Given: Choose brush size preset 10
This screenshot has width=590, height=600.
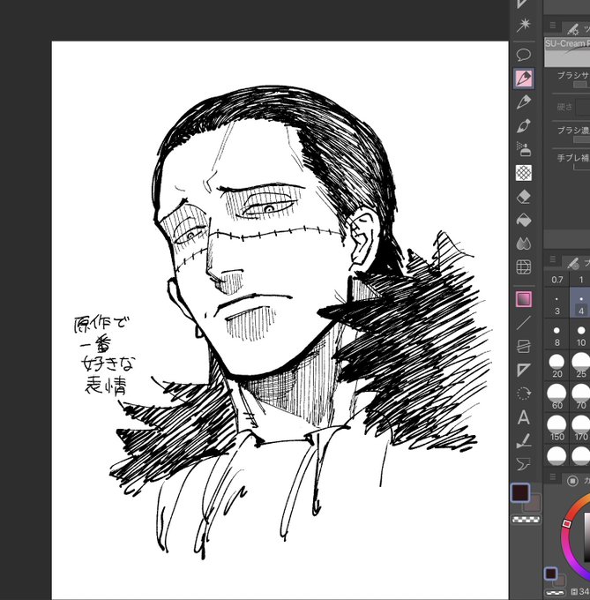Looking at the screenshot, I should tap(580, 334).
